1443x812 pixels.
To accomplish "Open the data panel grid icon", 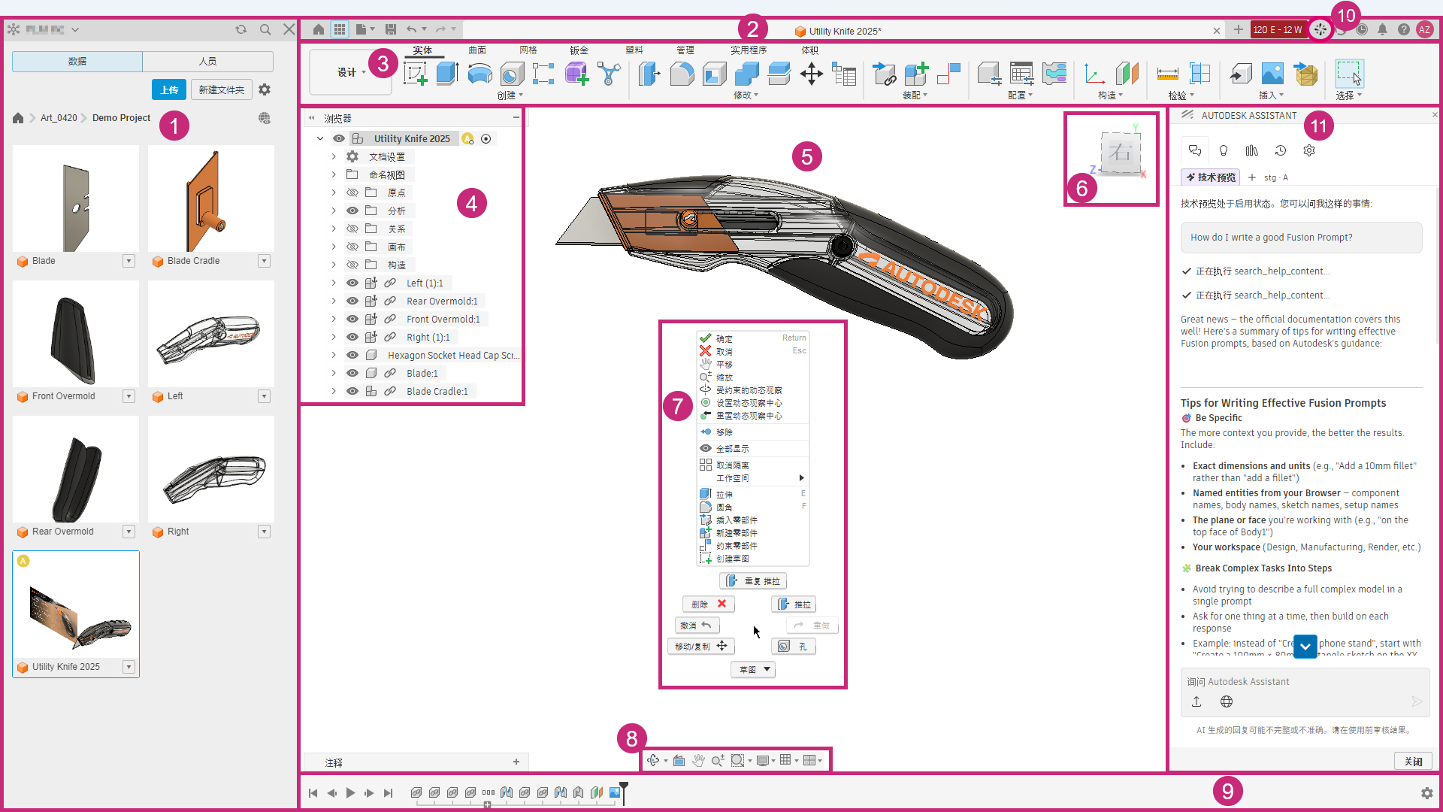I will pos(340,29).
